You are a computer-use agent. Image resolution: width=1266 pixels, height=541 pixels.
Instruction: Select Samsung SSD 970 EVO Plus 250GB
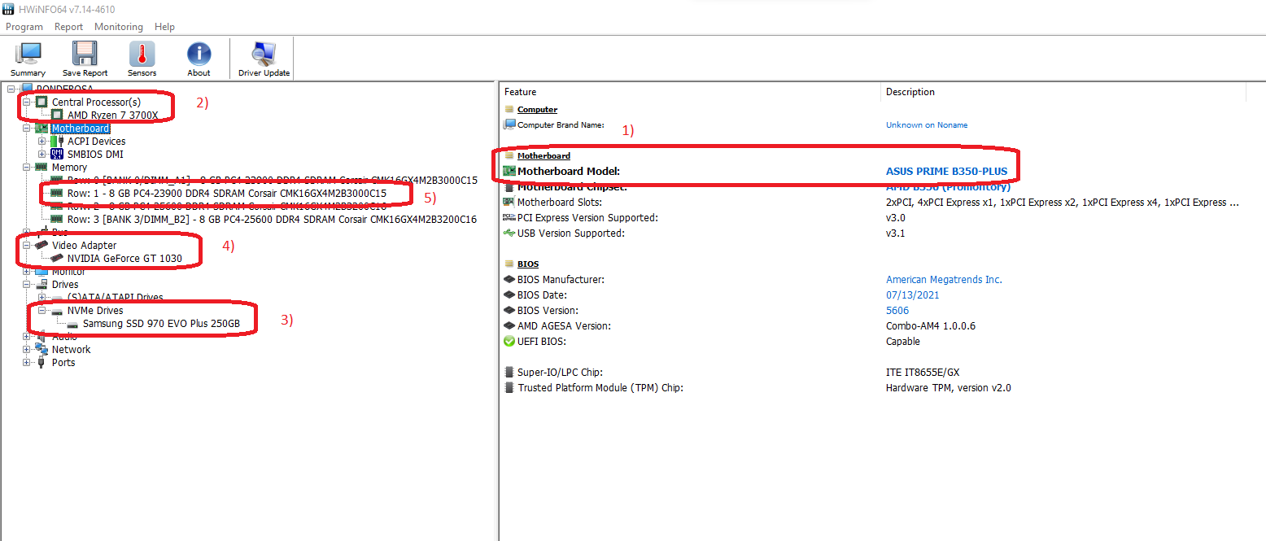161,323
